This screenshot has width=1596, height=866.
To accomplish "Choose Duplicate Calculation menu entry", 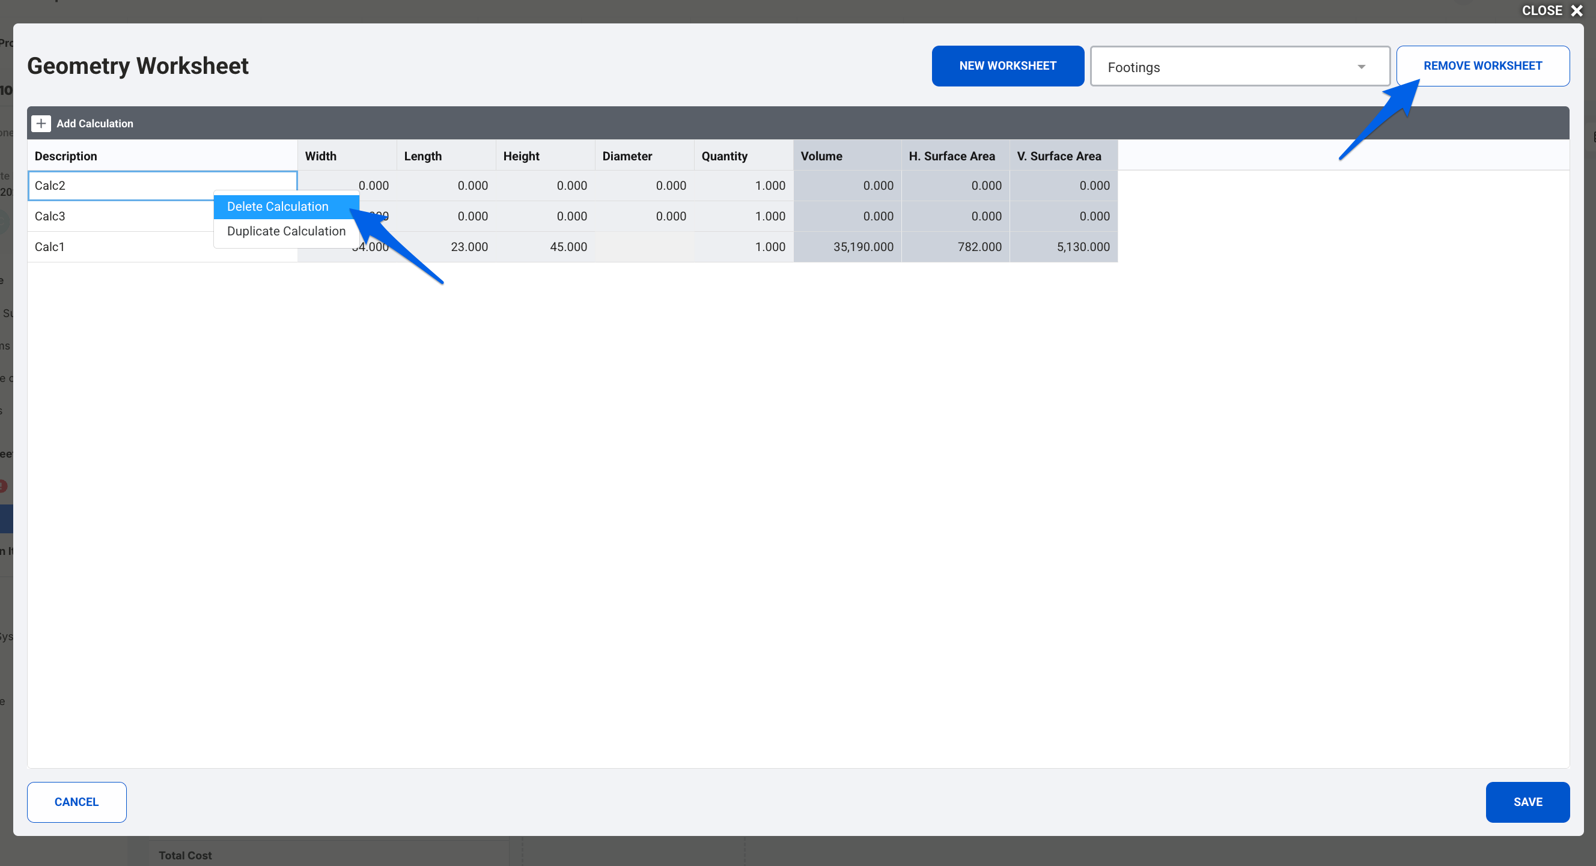I will (x=285, y=231).
